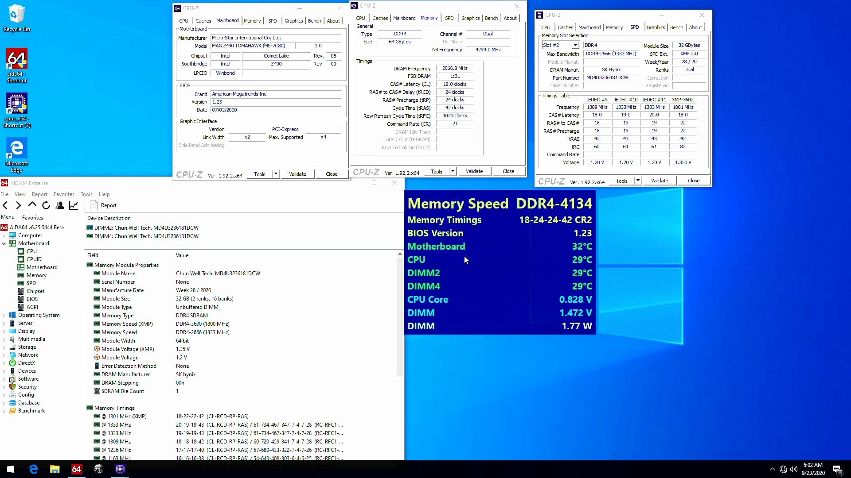Click AIDA64 details pane vertical scrollbar

[400, 317]
